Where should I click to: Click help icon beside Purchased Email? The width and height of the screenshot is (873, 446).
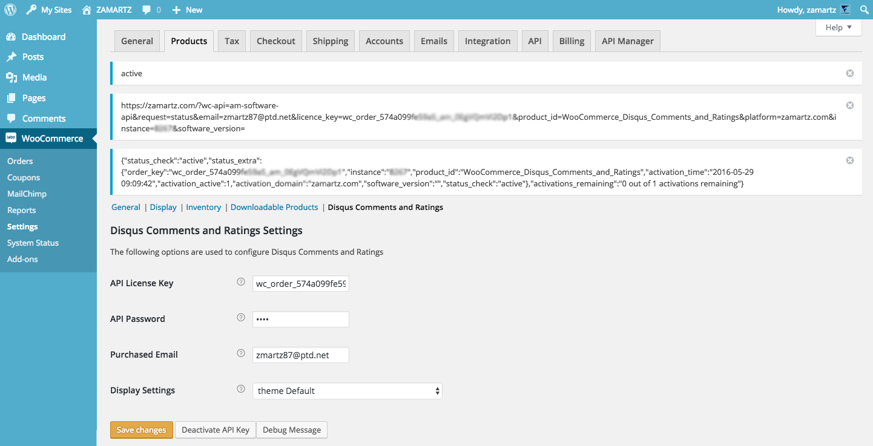[240, 353]
